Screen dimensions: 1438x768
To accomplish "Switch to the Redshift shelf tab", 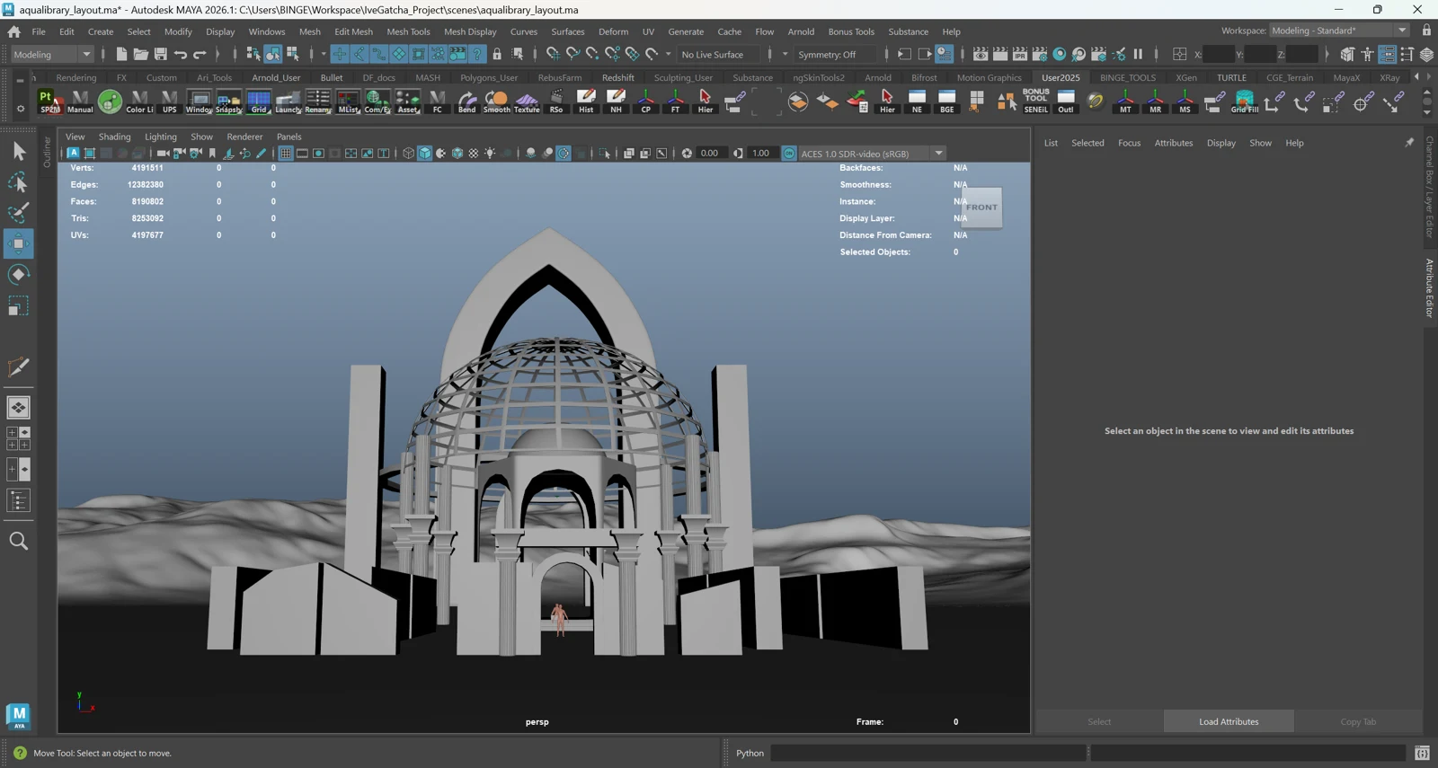I will pos(618,78).
